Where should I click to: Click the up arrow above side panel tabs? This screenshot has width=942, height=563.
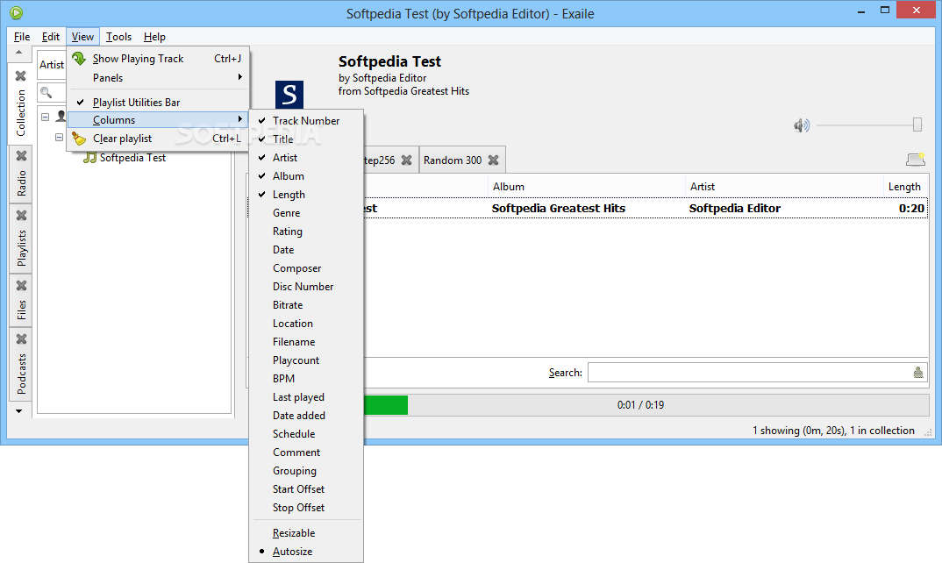point(18,53)
